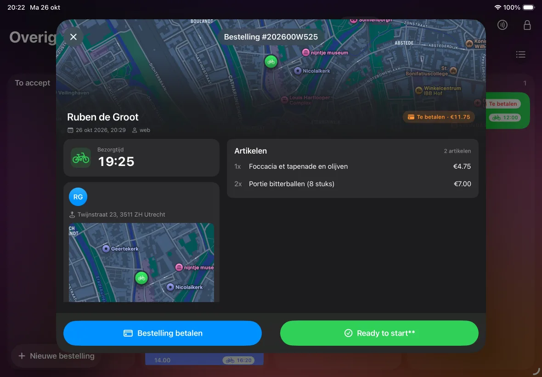The image size is (542, 377).
Task: Open the address mini map thumbnail
Action: [141, 263]
